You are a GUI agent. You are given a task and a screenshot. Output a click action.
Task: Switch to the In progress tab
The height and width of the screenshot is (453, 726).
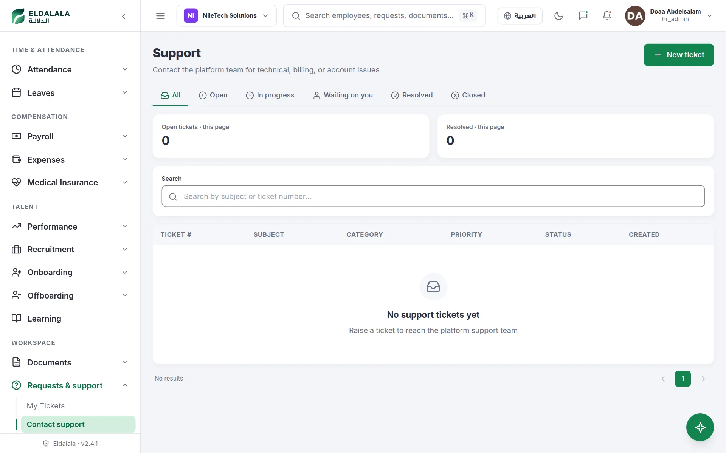(270, 95)
